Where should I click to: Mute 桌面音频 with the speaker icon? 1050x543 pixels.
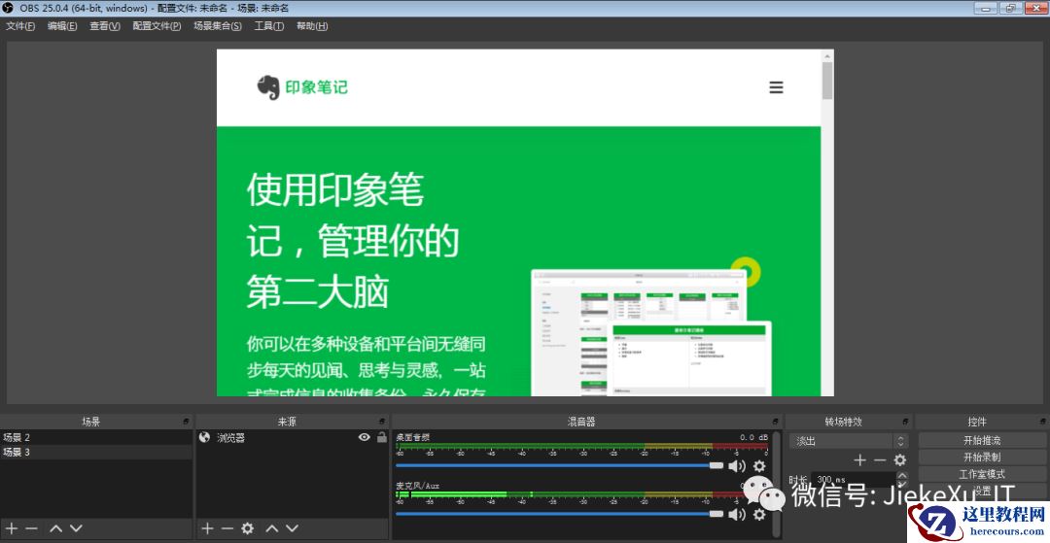click(737, 466)
